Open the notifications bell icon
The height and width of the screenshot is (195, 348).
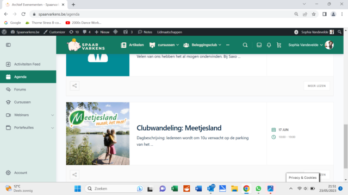click(269, 45)
